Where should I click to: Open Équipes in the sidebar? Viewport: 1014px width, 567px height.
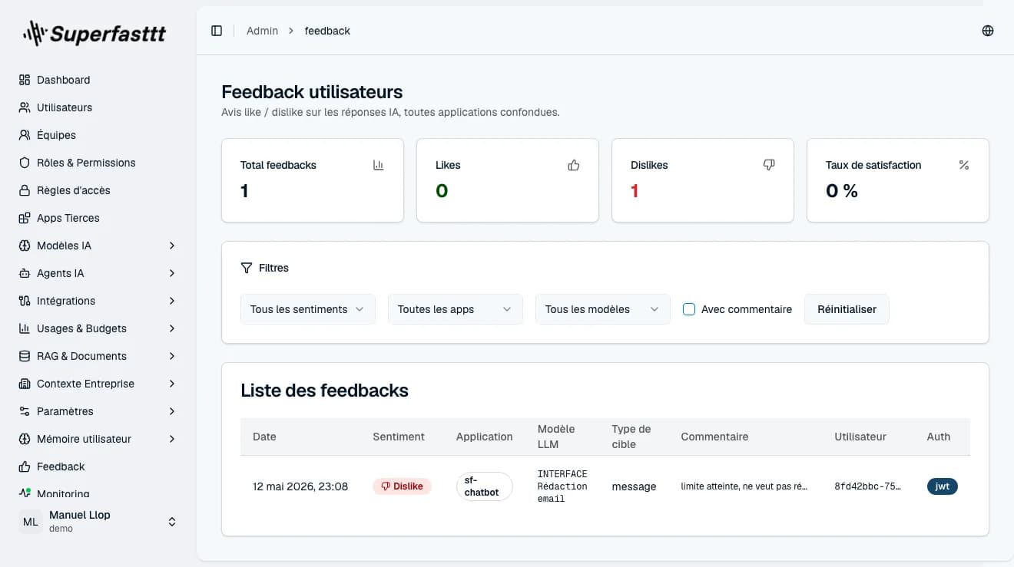coord(98,135)
